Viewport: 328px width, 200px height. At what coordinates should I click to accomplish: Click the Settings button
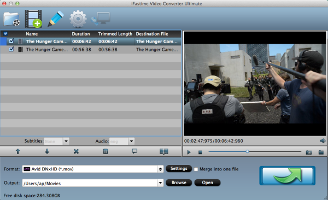(x=179, y=169)
